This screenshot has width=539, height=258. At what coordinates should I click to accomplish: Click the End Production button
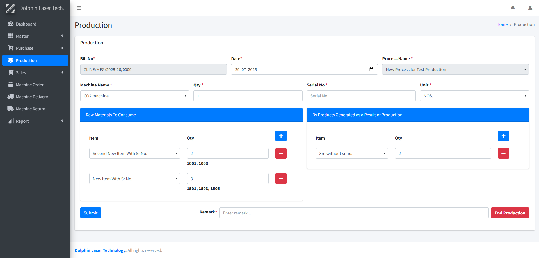pyautogui.click(x=510, y=213)
